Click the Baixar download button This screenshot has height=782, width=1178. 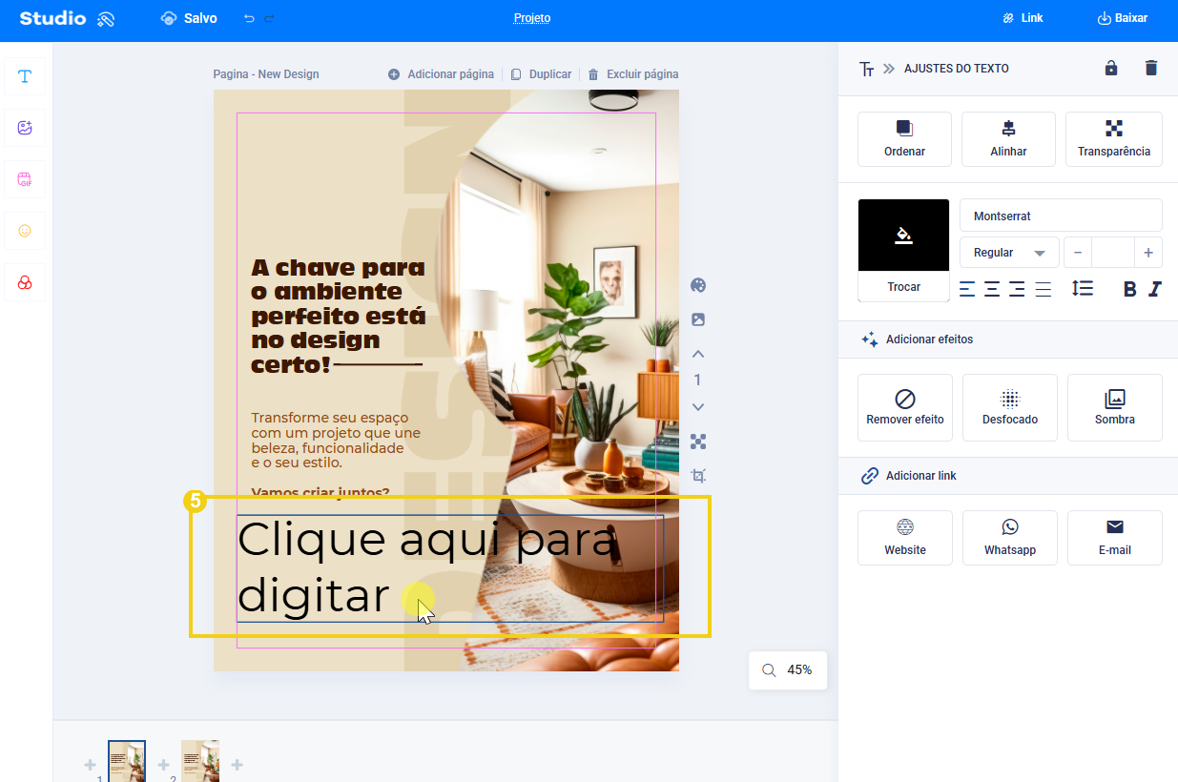point(1123,18)
